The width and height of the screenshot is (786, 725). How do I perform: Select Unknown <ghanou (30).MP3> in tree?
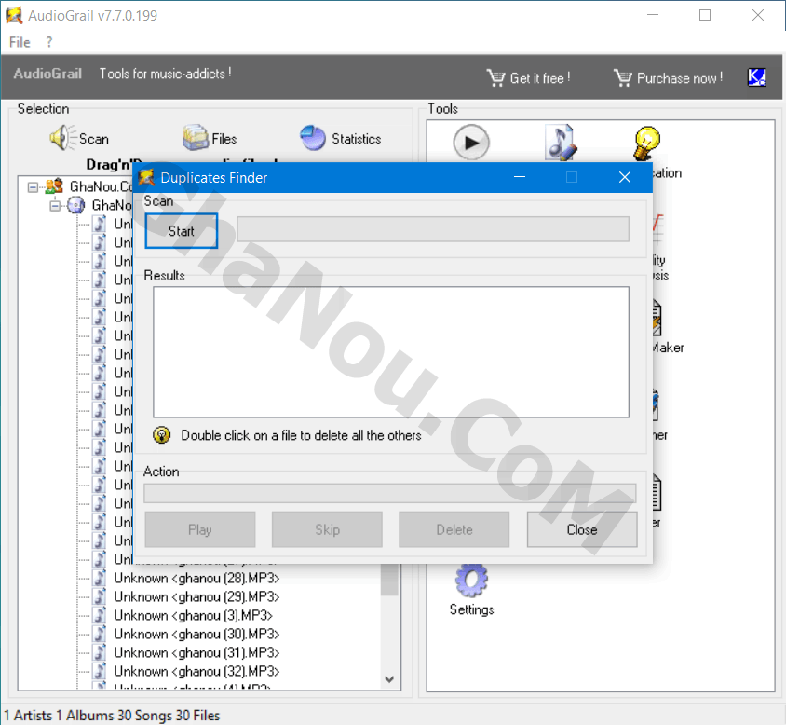point(196,634)
